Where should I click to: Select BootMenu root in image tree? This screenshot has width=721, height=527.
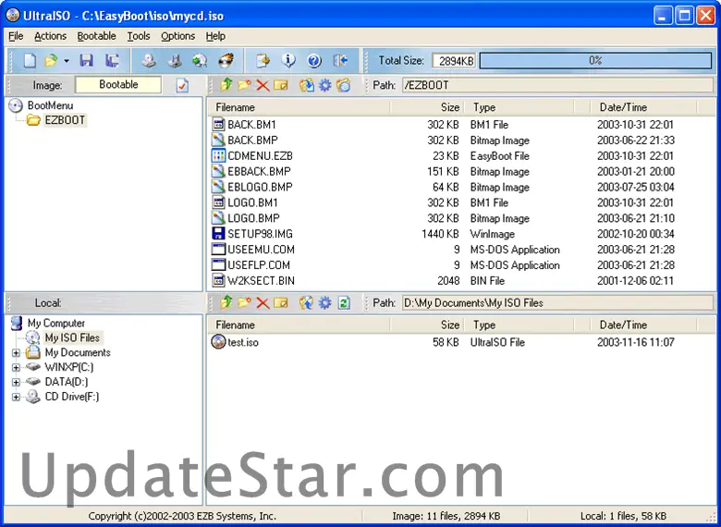tap(50, 105)
